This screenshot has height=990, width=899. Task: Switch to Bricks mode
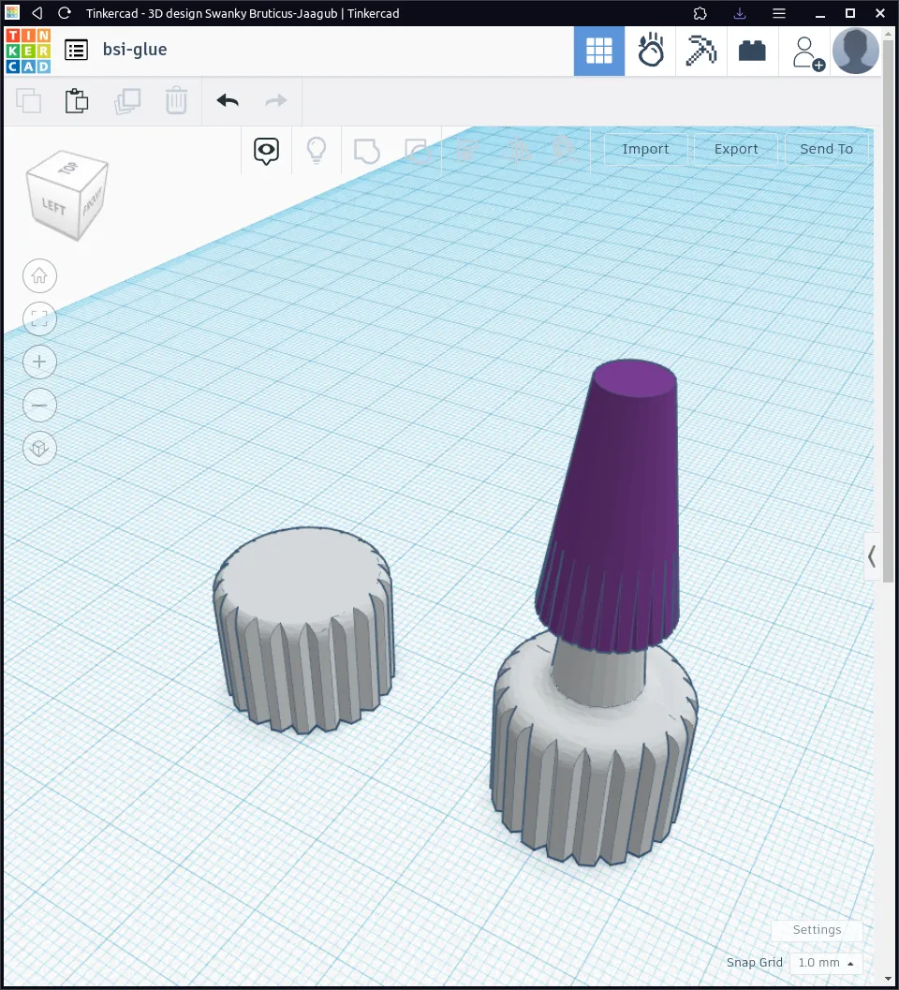(752, 52)
